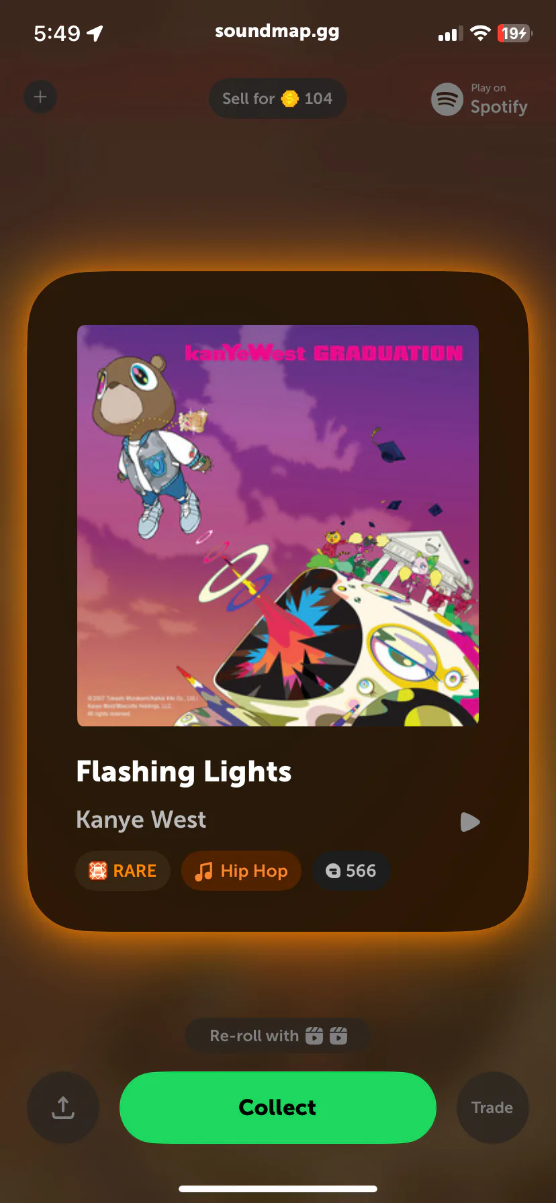Click the first re-roll film ticket icon
Viewport: 556px width, 1203px height.
coord(314,1036)
